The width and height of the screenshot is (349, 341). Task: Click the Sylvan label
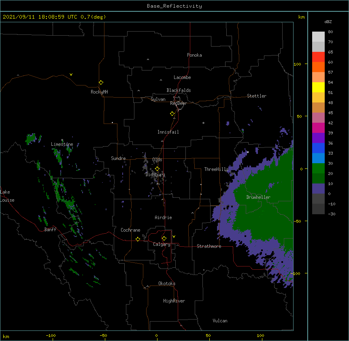click(158, 99)
